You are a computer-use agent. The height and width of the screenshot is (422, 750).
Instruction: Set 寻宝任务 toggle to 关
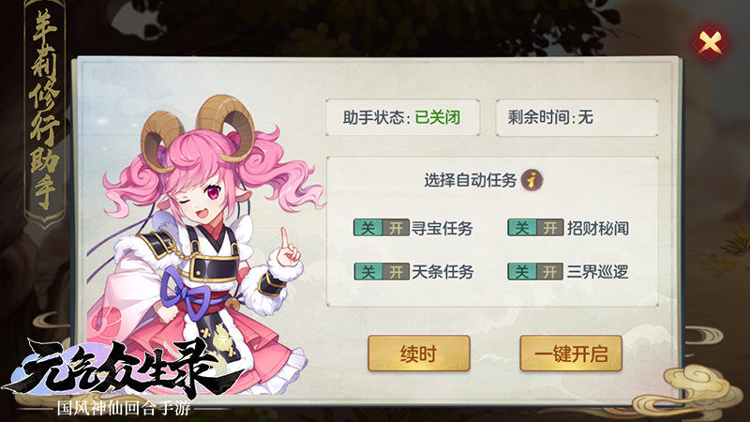(x=367, y=228)
